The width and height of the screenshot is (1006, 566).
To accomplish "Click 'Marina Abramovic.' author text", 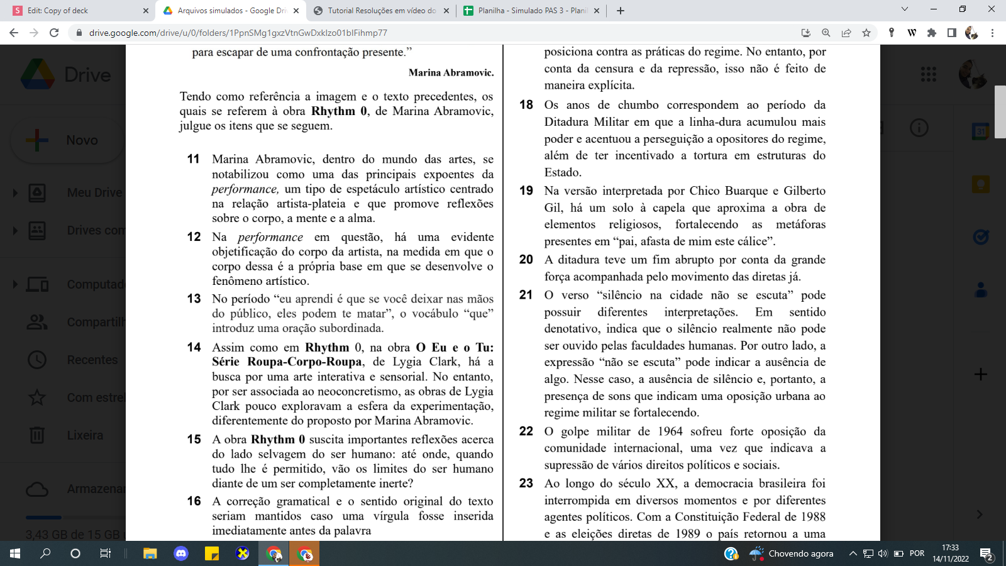I will click(x=451, y=73).
